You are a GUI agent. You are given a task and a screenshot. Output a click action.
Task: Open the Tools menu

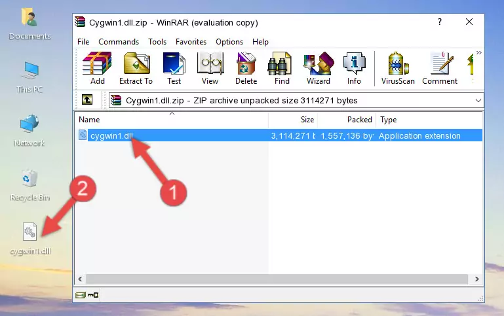157,42
